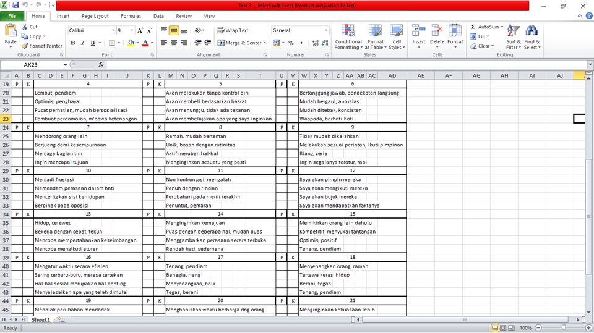This screenshot has height=333, width=594.
Task: Expand the Merge & Center dropdown arrow
Action: (x=264, y=43)
